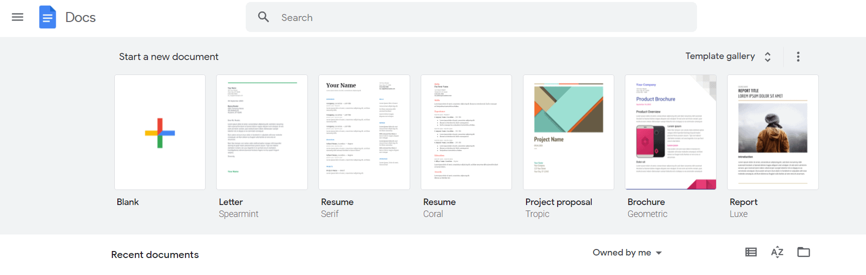This screenshot has width=866, height=275.
Task: Open the file picker folder icon
Action: click(803, 252)
